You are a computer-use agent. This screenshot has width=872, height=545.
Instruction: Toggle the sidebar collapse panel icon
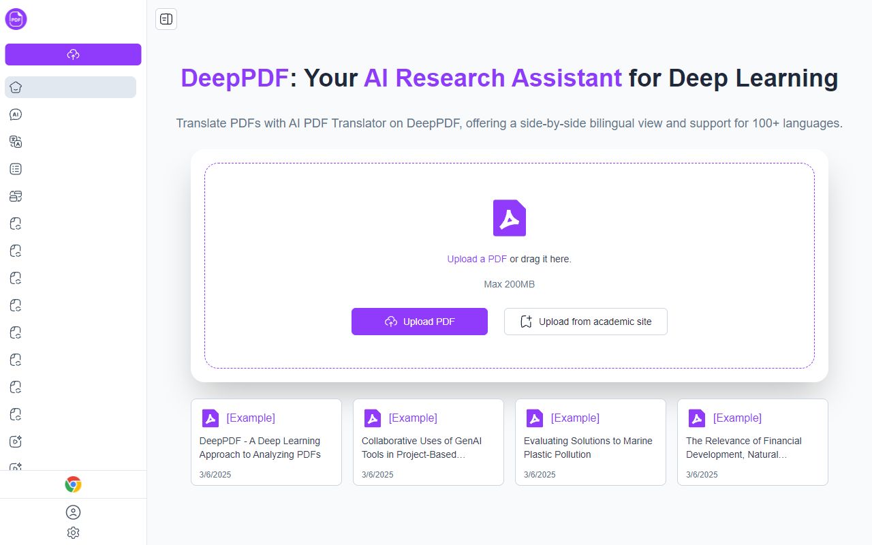tap(166, 19)
